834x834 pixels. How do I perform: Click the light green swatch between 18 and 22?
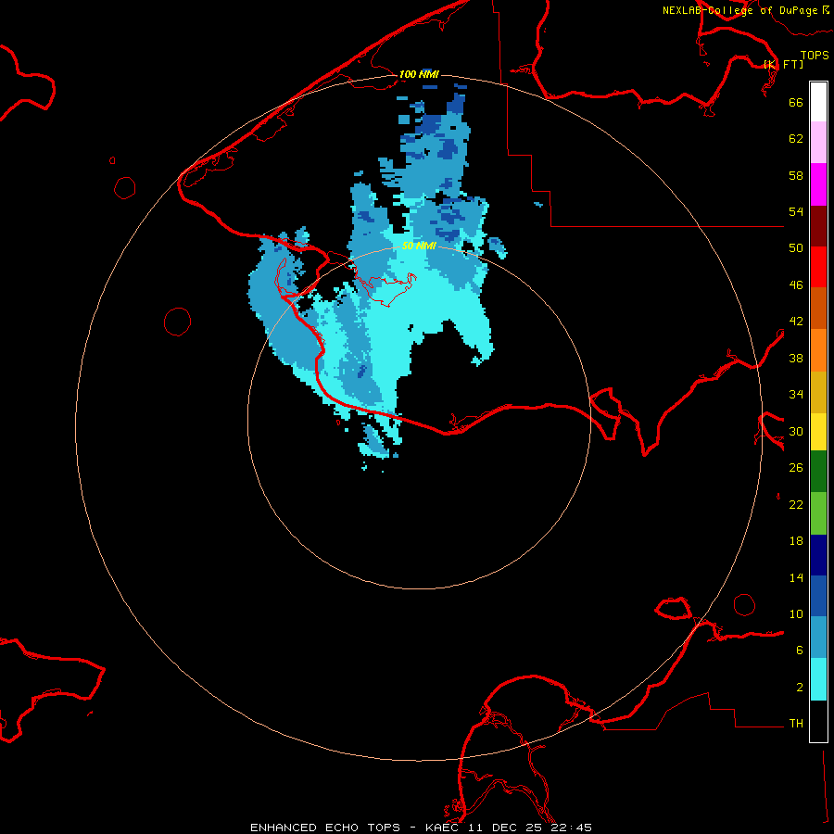click(x=818, y=513)
